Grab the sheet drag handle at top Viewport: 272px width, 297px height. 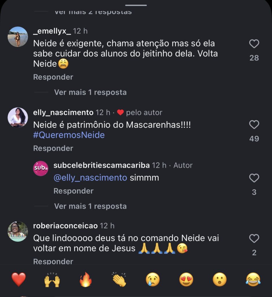point(136,5)
